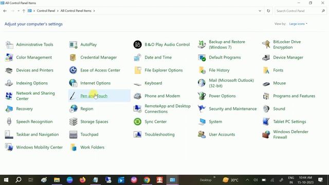Expand the recent locations arrow
Image resolution: width=329 pixels, height=185 pixels.
(19, 11)
